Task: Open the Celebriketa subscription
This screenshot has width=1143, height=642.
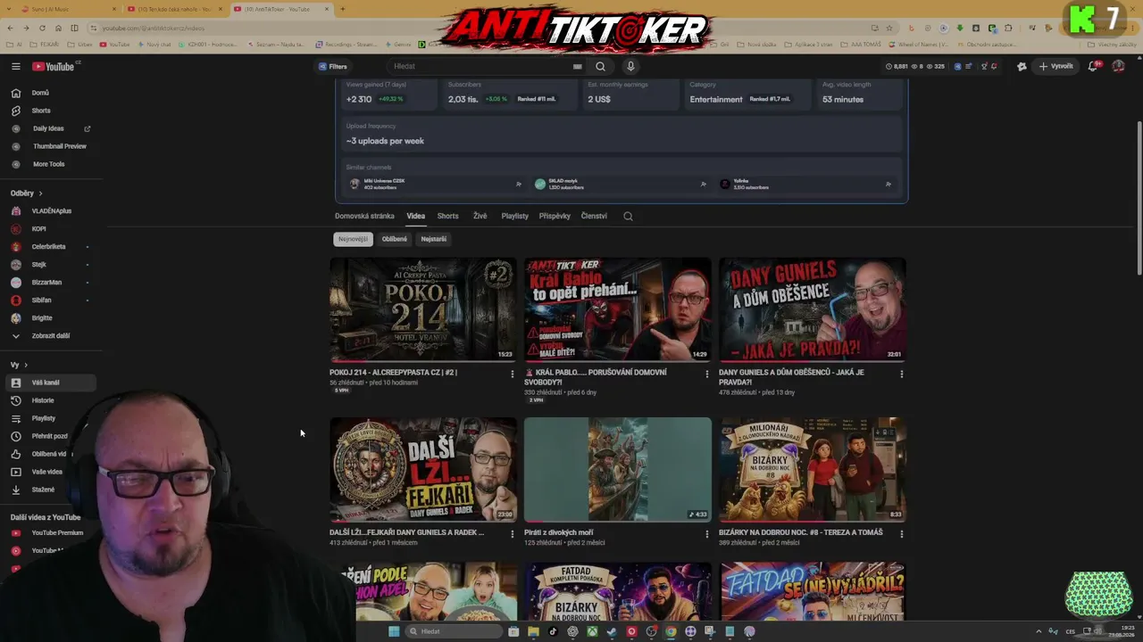Action: [x=49, y=247]
